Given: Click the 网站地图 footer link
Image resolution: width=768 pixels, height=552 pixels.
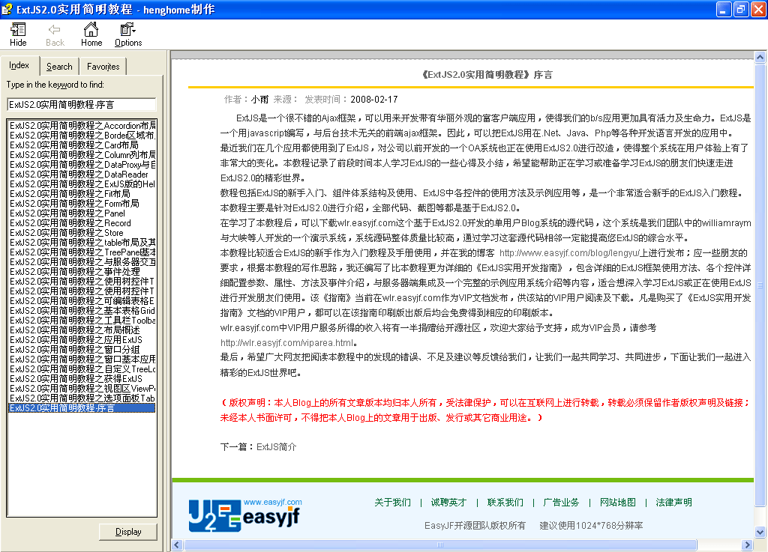Looking at the screenshot, I should pos(617,503).
